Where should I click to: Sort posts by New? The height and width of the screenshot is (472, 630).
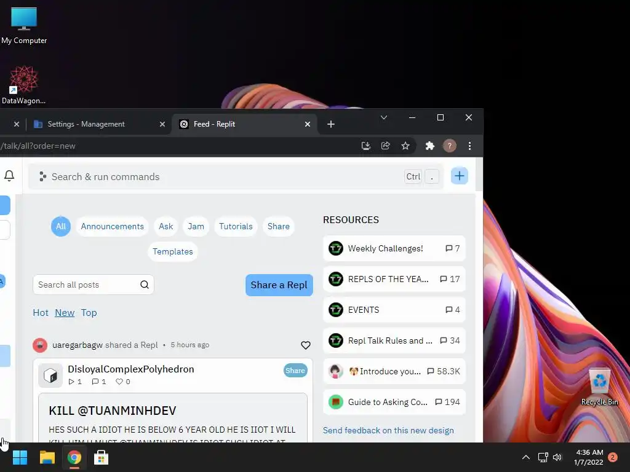[x=65, y=313]
